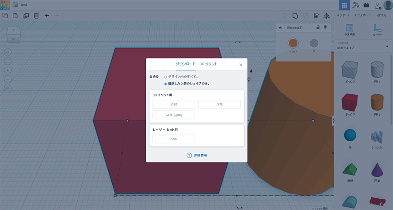Choose the orange Solid color swatch
This screenshot has width=393, height=210.
click(293, 43)
